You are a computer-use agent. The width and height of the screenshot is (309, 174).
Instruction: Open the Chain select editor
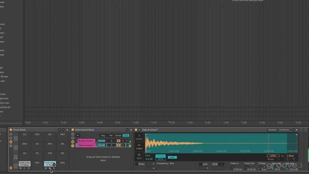118,135
